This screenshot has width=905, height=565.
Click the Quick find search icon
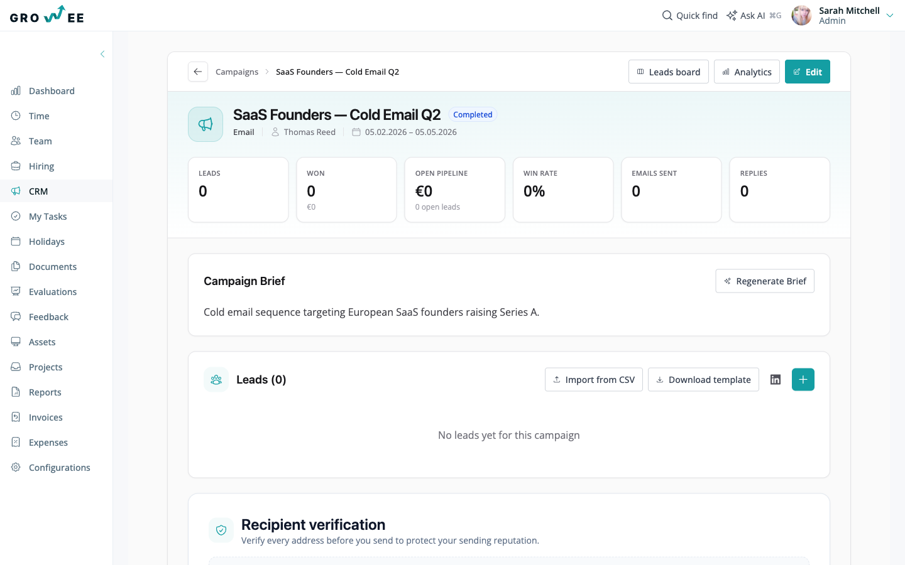[x=667, y=16]
